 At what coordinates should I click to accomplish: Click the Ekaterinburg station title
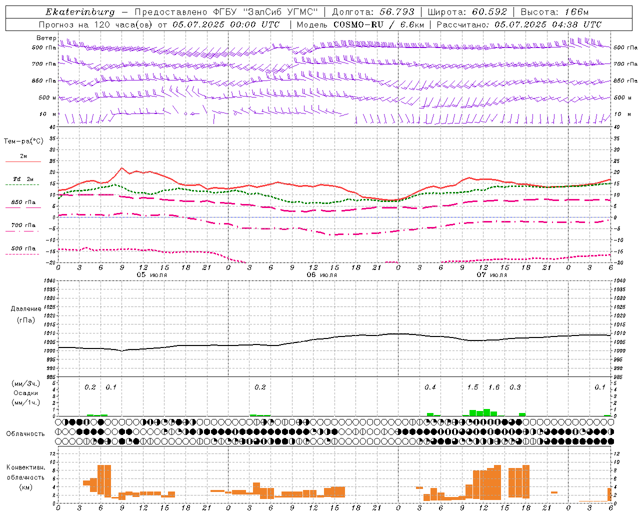coord(80,12)
